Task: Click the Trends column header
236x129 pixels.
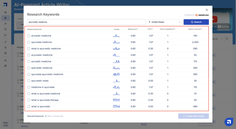Action: click(x=117, y=29)
